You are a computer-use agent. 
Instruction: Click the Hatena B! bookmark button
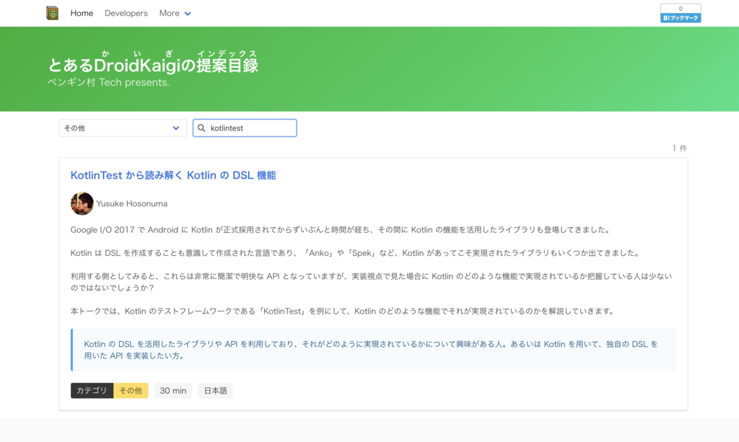(x=681, y=18)
